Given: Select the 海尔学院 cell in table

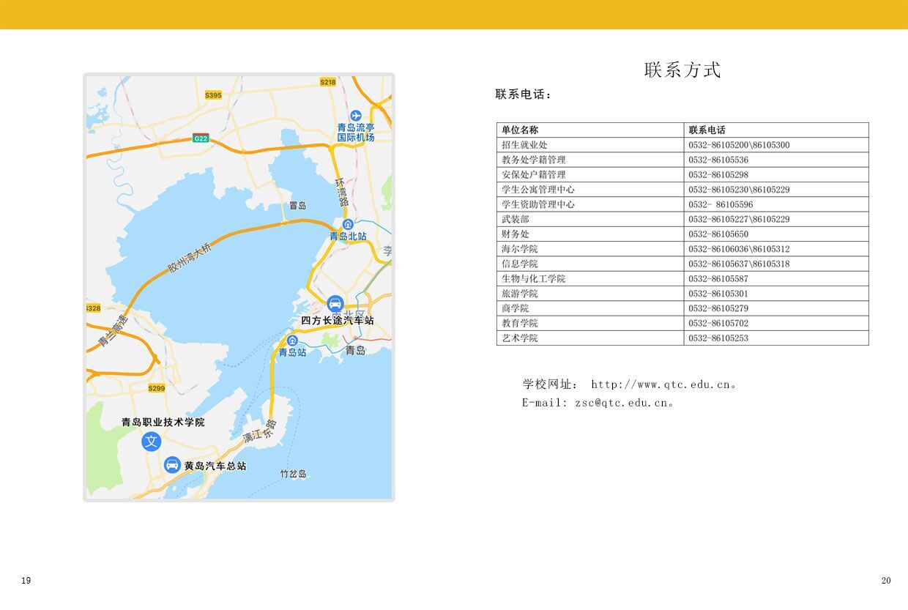Looking at the screenshot, I should pos(520,249).
